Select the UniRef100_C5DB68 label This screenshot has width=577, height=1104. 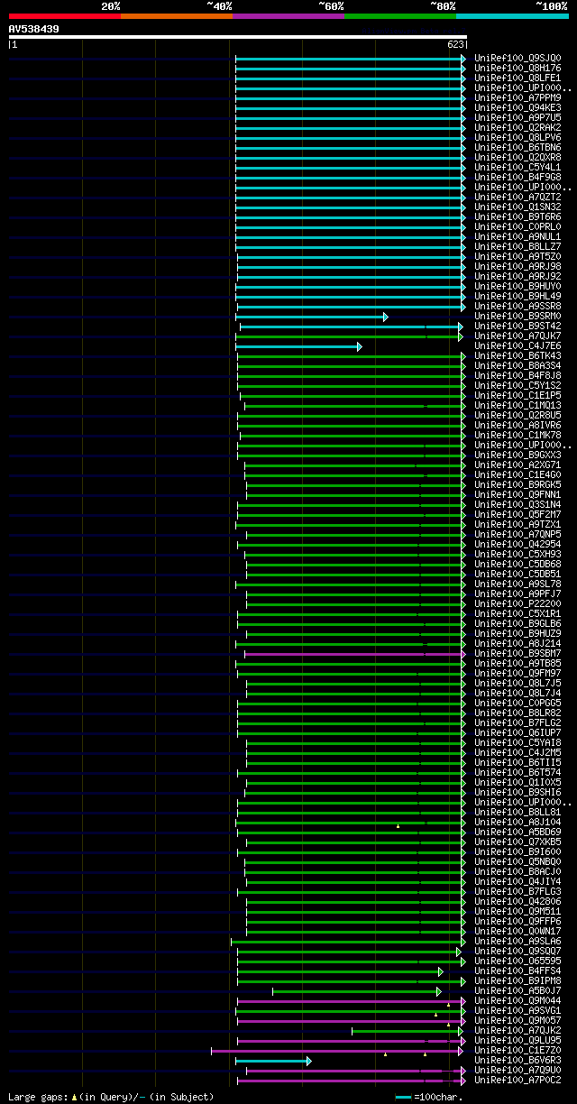[517, 565]
